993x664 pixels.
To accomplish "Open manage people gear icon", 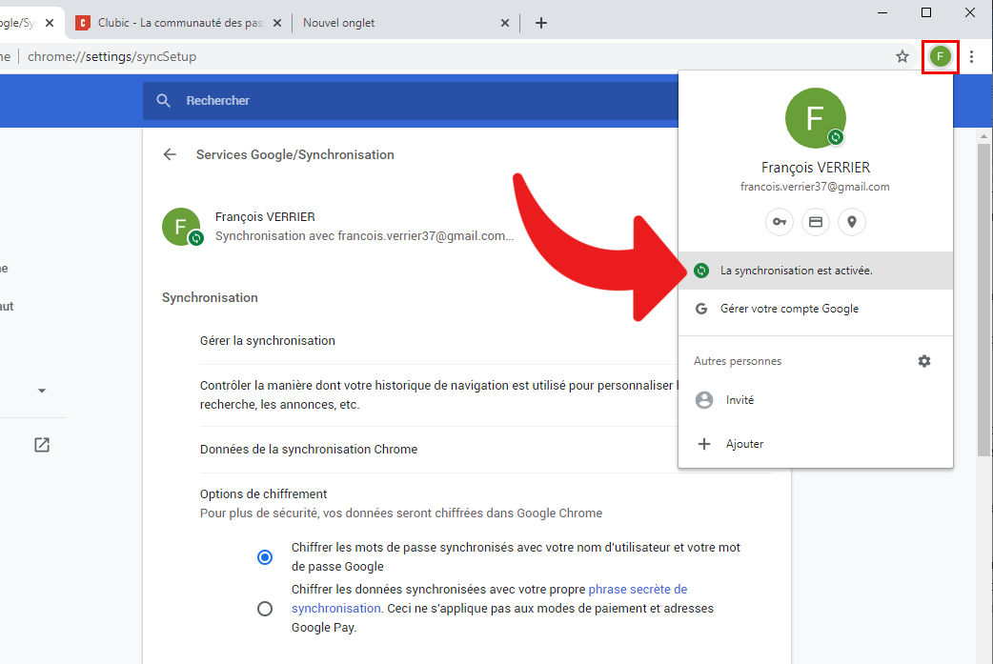I will tap(924, 361).
